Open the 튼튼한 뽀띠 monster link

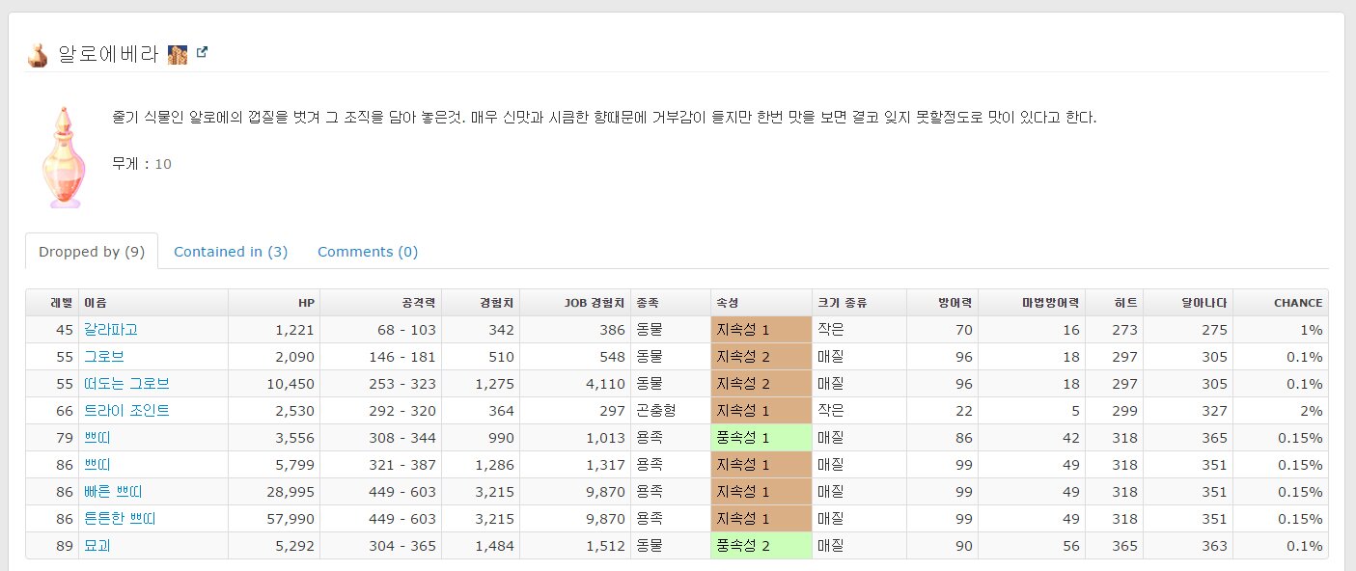(120, 519)
